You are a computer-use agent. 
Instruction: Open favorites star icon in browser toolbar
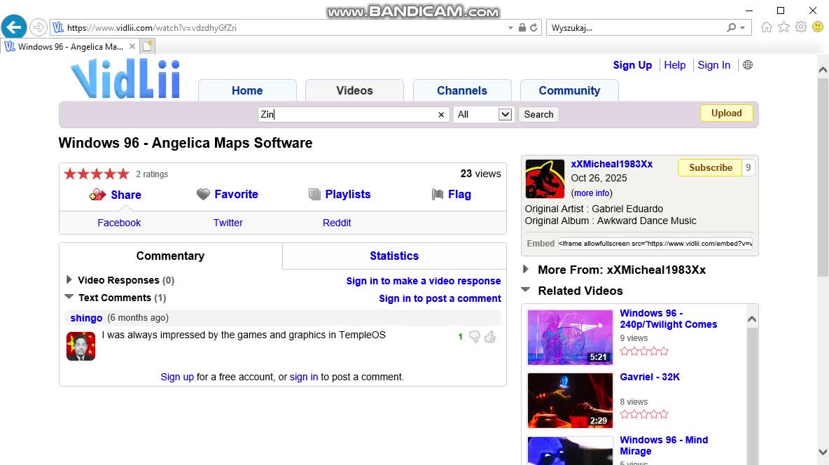pos(784,27)
